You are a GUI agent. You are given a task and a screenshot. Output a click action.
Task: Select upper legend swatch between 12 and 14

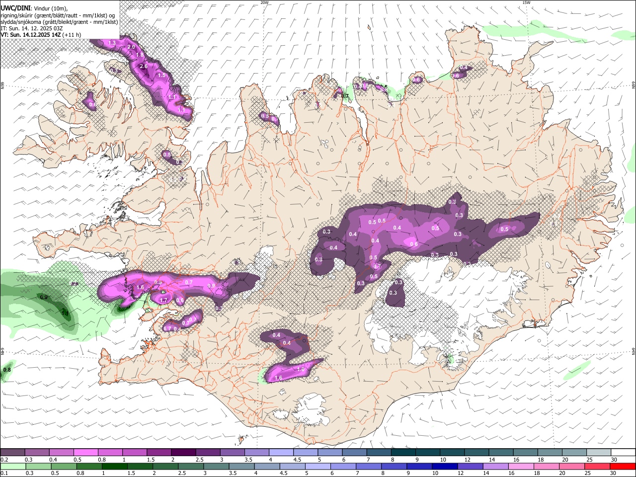[477, 452]
